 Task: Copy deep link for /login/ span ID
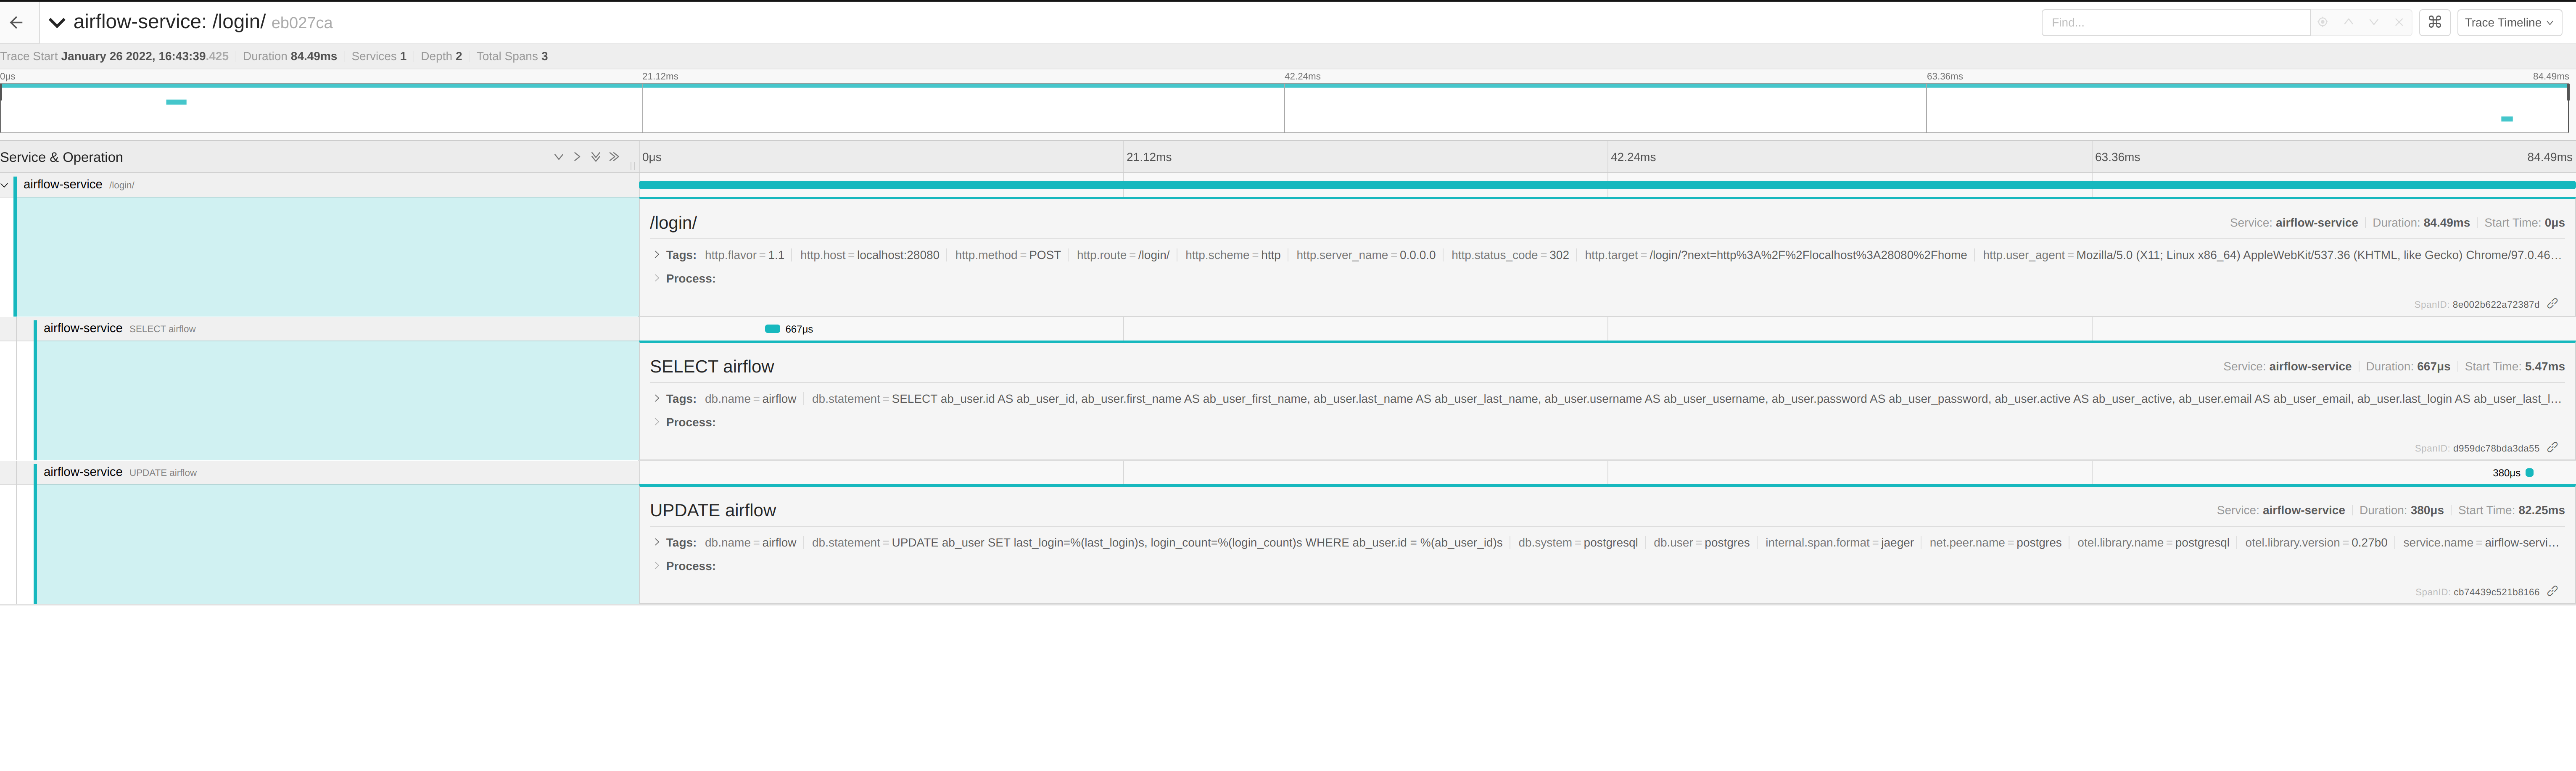tap(2552, 303)
